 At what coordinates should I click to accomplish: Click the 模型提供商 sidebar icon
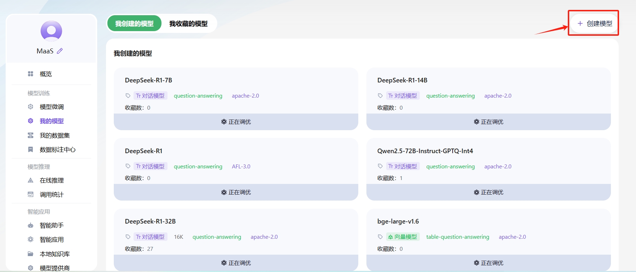click(x=30, y=268)
